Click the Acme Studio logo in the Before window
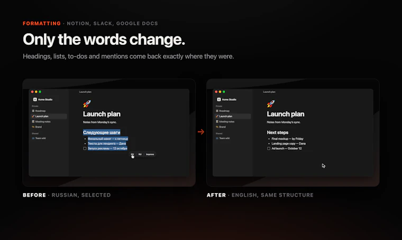 click(x=35, y=99)
